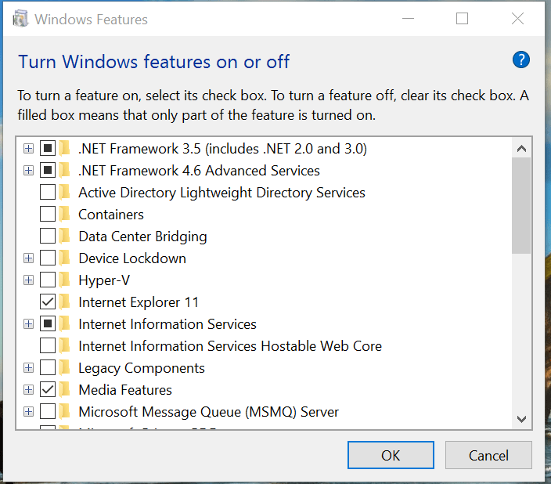This screenshot has height=484, width=551.
Task: Close the Windows Features dialog
Action: [517, 18]
